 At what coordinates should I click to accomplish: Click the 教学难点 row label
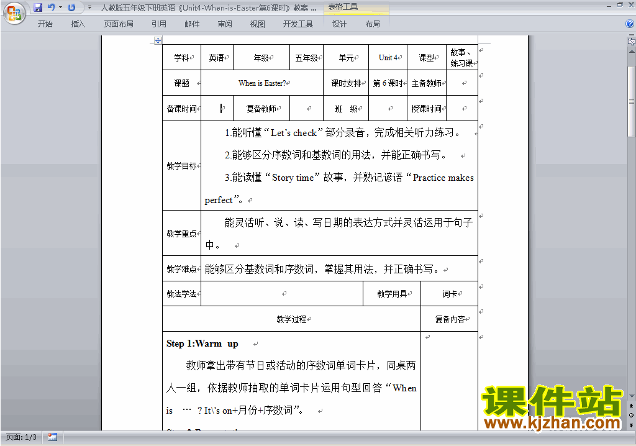pyautogui.click(x=182, y=268)
